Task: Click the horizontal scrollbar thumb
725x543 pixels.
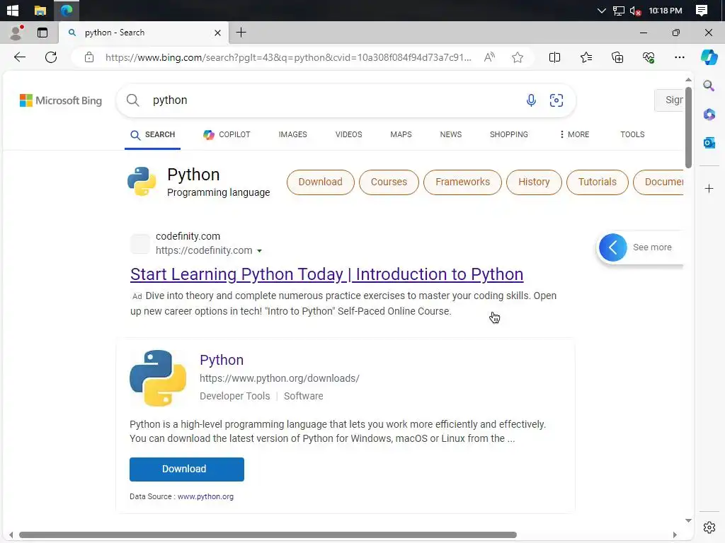Action: pos(268,535)
